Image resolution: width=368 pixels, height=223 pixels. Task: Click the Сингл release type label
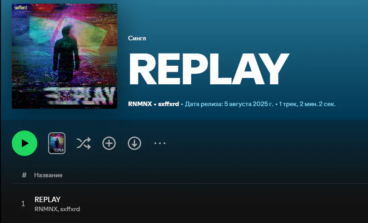137,38
